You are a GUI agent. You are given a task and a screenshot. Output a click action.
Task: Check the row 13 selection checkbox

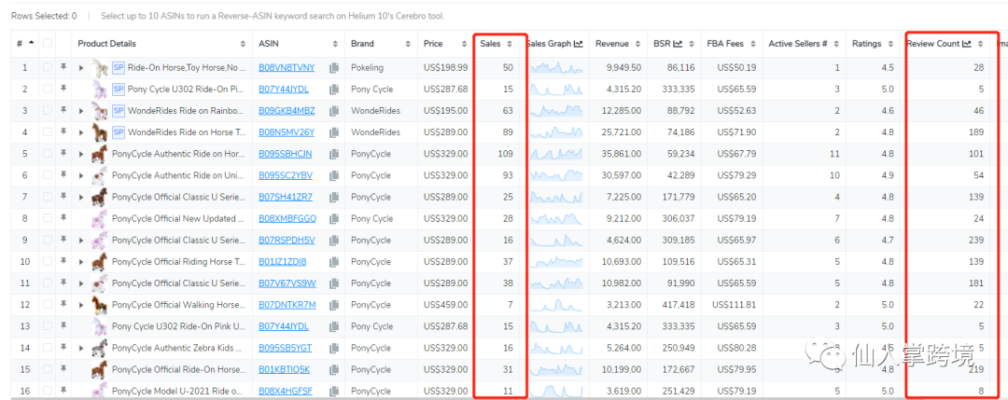point(47,326)
